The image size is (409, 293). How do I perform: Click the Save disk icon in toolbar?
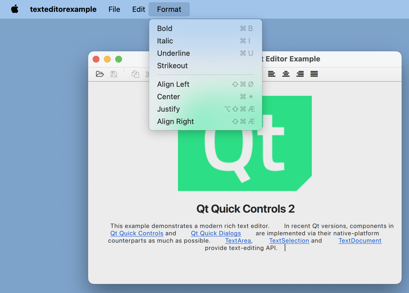[114, 74]
